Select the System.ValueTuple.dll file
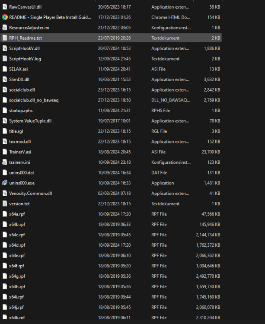The image size is (265, 324). pyautogui.click(x=30, y=121)
